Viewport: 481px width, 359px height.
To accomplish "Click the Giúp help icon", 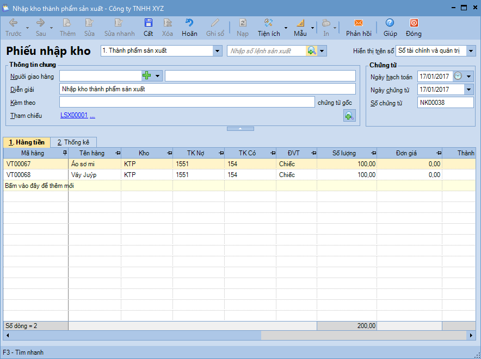I will pyautogui.click(x=390, y=23).
